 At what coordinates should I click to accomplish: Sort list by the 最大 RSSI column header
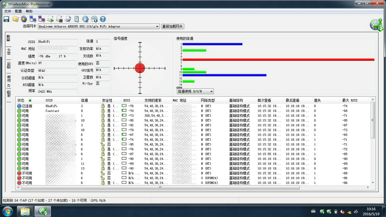(355, 100)
